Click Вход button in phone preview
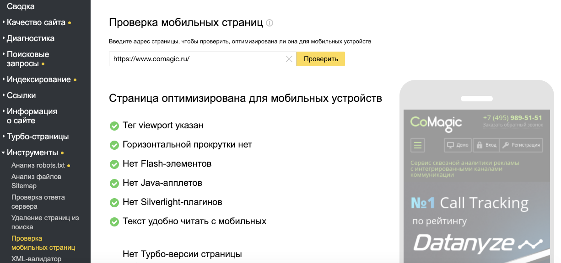 tap(485, 145)
